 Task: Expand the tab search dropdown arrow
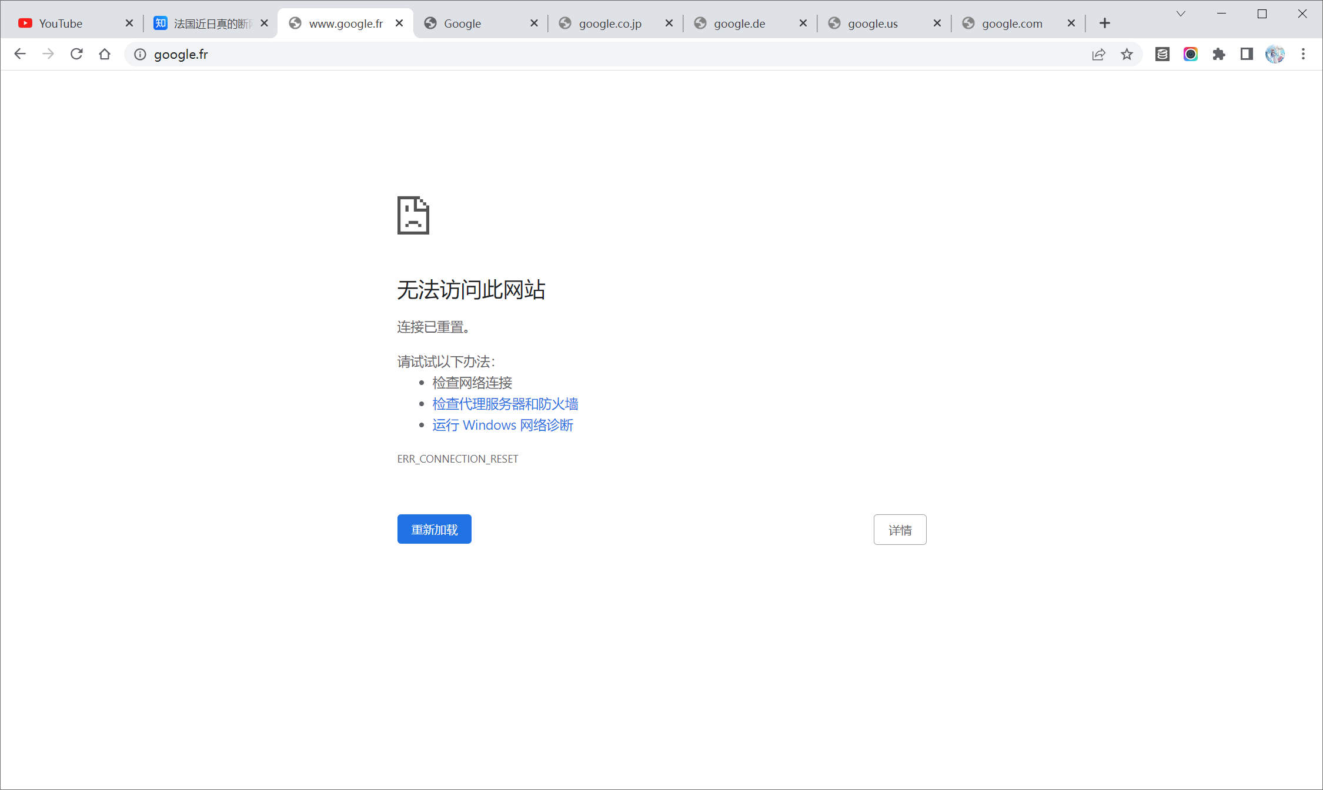coord(1181,14)
